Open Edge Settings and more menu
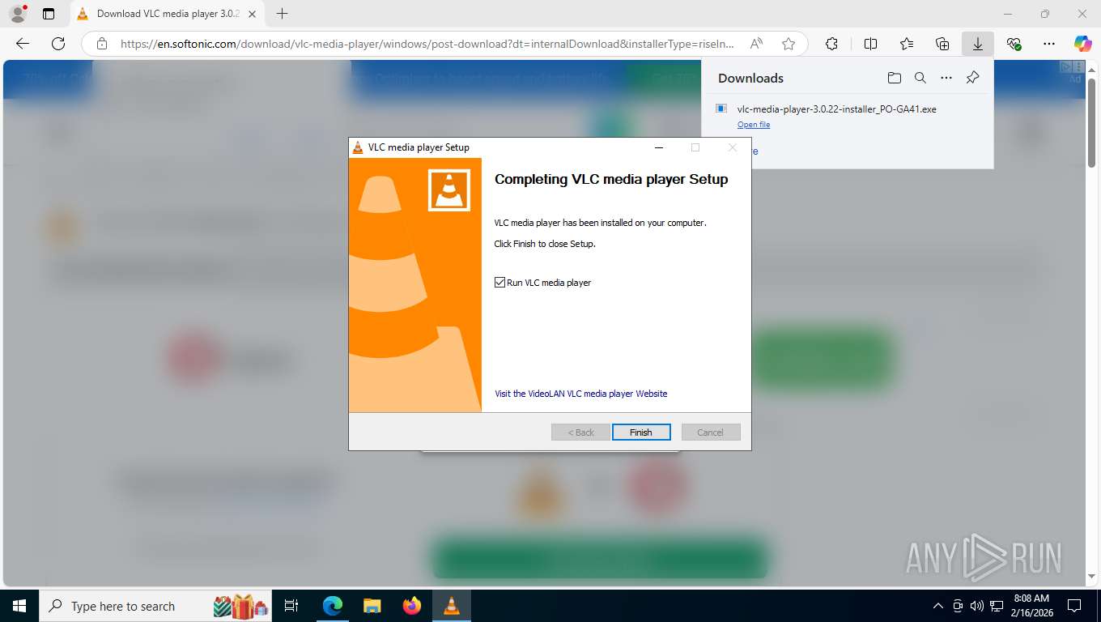The image size is (1101, 622). coord(1049,44)
